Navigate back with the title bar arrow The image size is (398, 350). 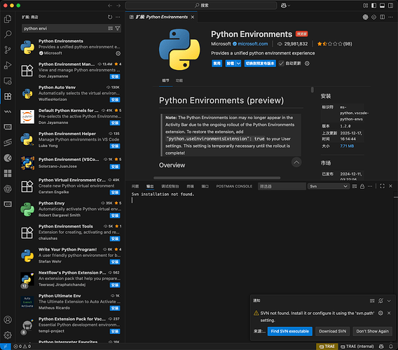point(110,6)
